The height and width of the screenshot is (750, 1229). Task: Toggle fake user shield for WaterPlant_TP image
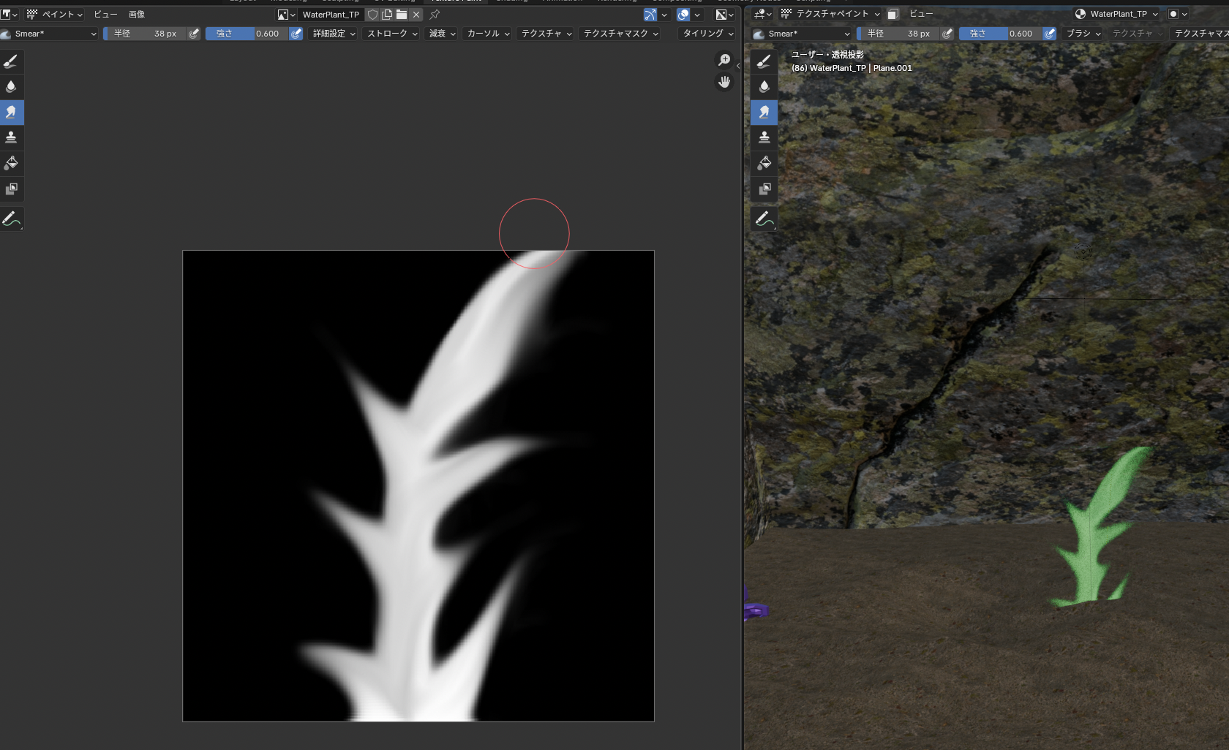point(372,15)
